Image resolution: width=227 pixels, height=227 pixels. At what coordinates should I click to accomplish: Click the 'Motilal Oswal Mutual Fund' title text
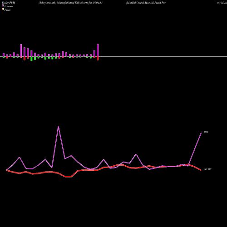tap(146, 3)
